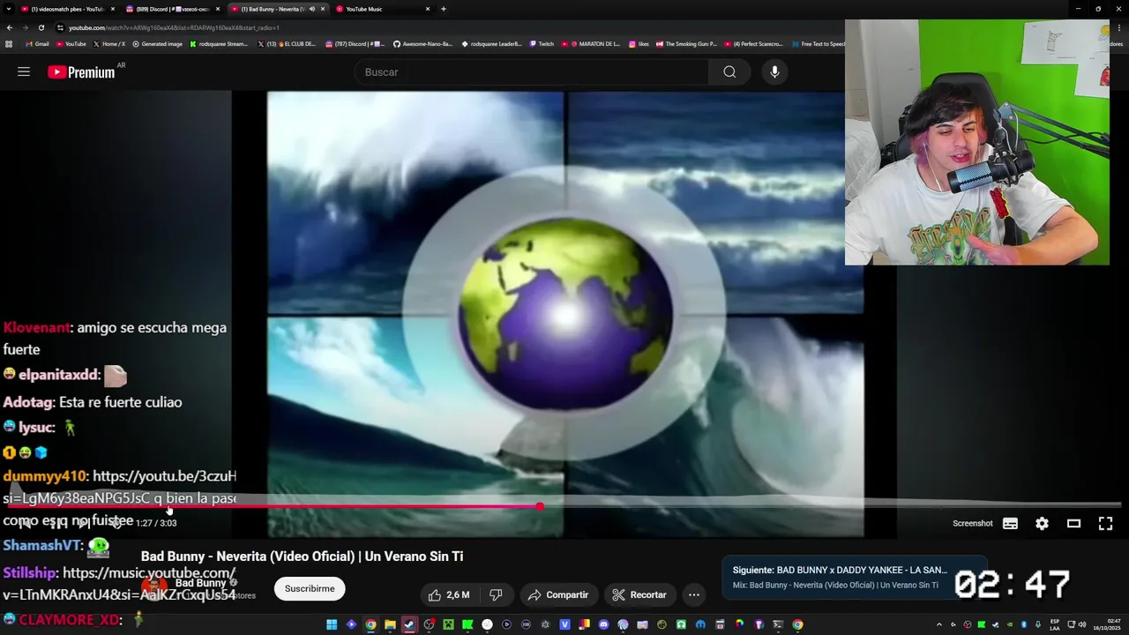Open the Recortar clip tool
This screenshot has width=1129, height=635.
[639, 594]
